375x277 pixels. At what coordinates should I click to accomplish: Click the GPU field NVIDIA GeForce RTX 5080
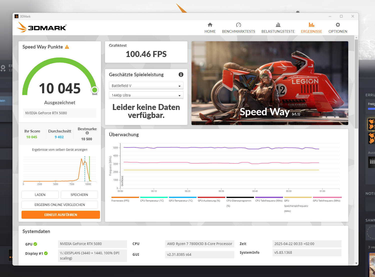[x=92, y=244]
